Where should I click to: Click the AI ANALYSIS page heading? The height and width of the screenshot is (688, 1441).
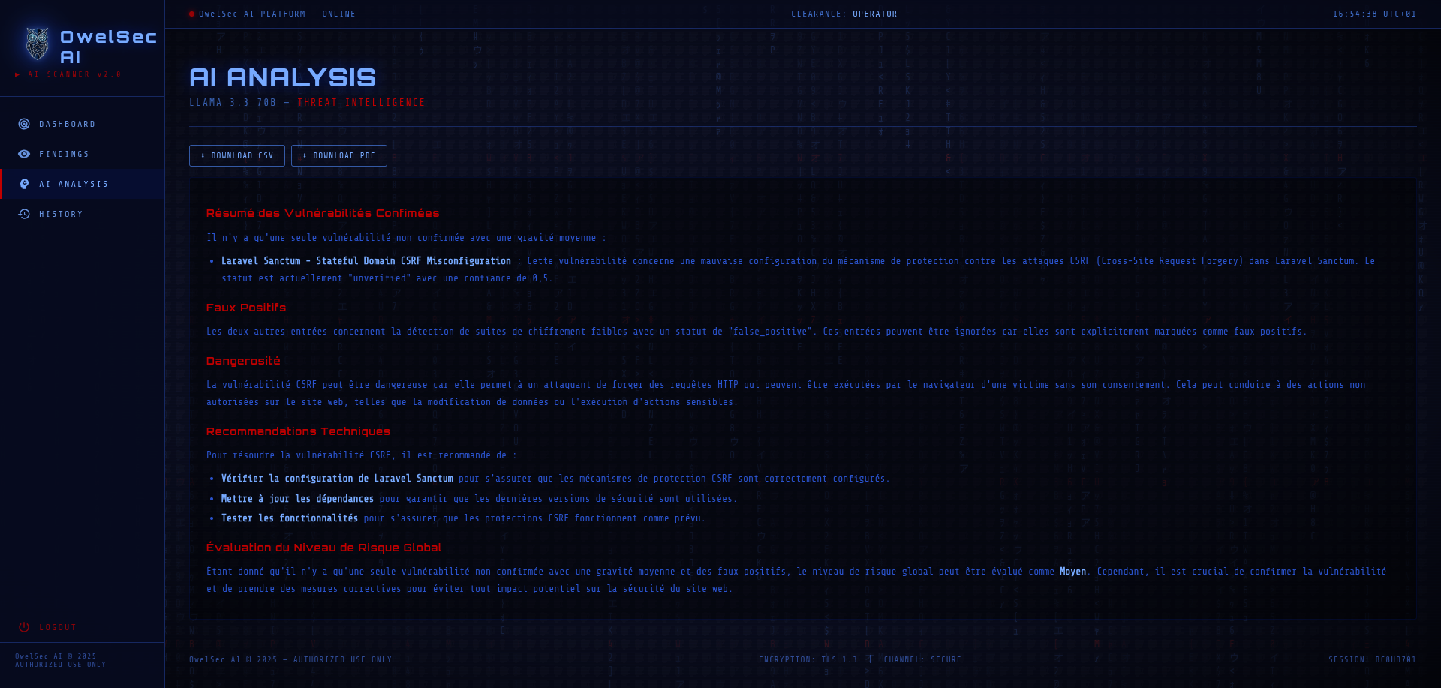[x=282, y=77]
